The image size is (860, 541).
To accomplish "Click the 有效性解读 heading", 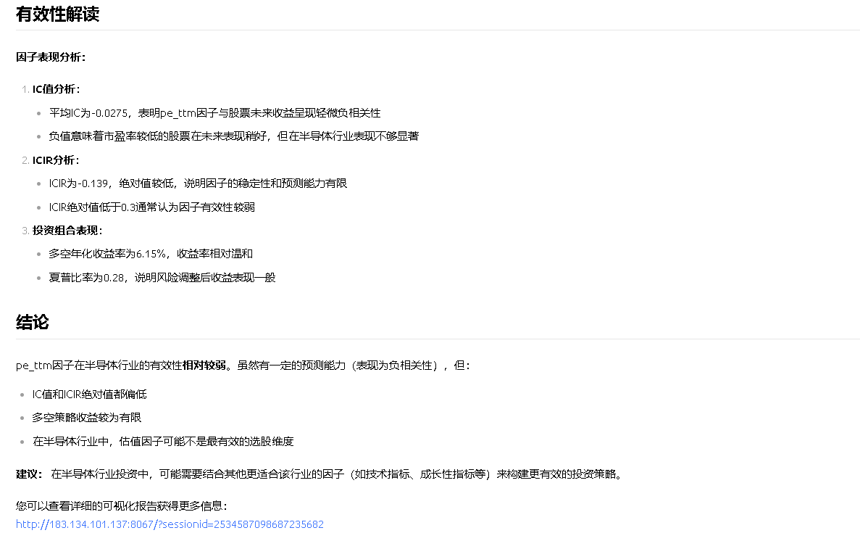I will point(57,14).
